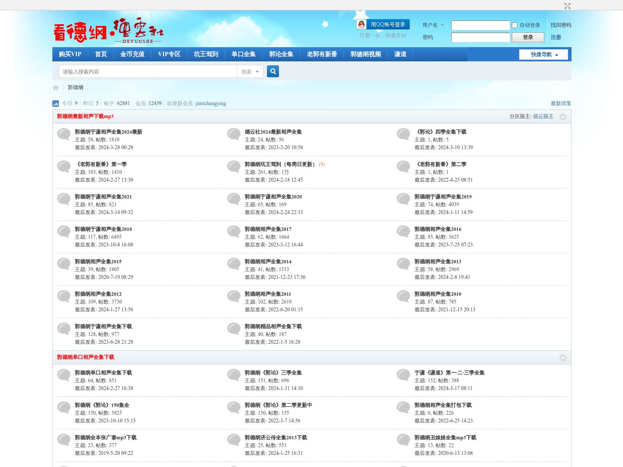Click forum icon beside 于谦《谦道》第一·二·三季全集
Image resolution: width=623 pixels, height=467 pixels.
point(404,375)
